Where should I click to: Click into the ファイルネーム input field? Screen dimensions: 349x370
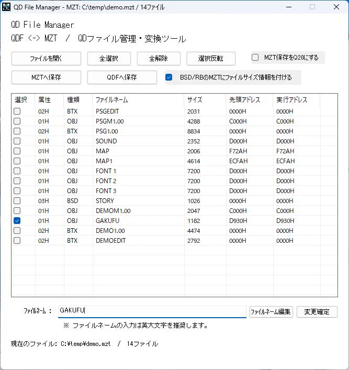(x=152, y=311)
